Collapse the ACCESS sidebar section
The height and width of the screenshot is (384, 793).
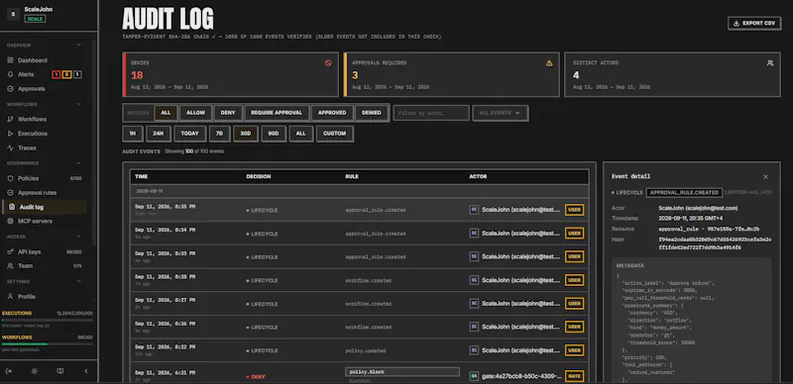pos(78,237)
